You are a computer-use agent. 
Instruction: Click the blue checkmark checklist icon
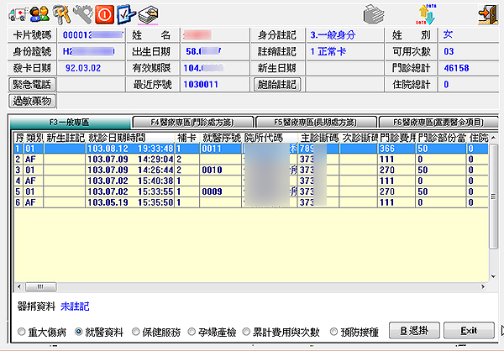[x=126, y=13]
